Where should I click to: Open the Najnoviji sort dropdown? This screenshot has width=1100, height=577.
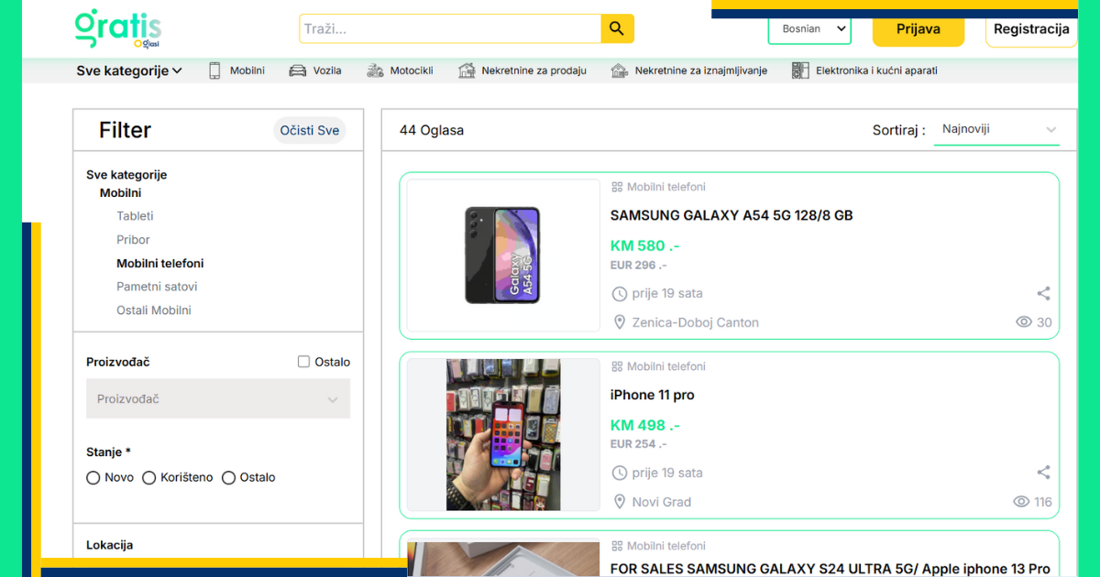point(996,130)
